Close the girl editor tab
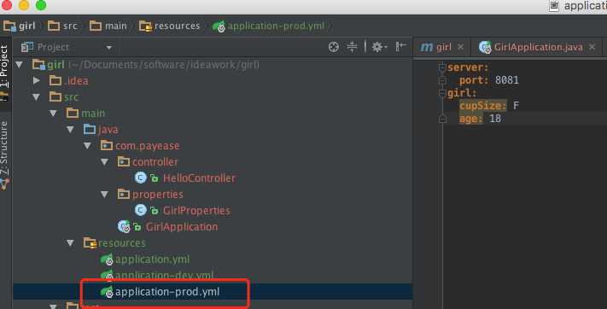 coord(460,47)
